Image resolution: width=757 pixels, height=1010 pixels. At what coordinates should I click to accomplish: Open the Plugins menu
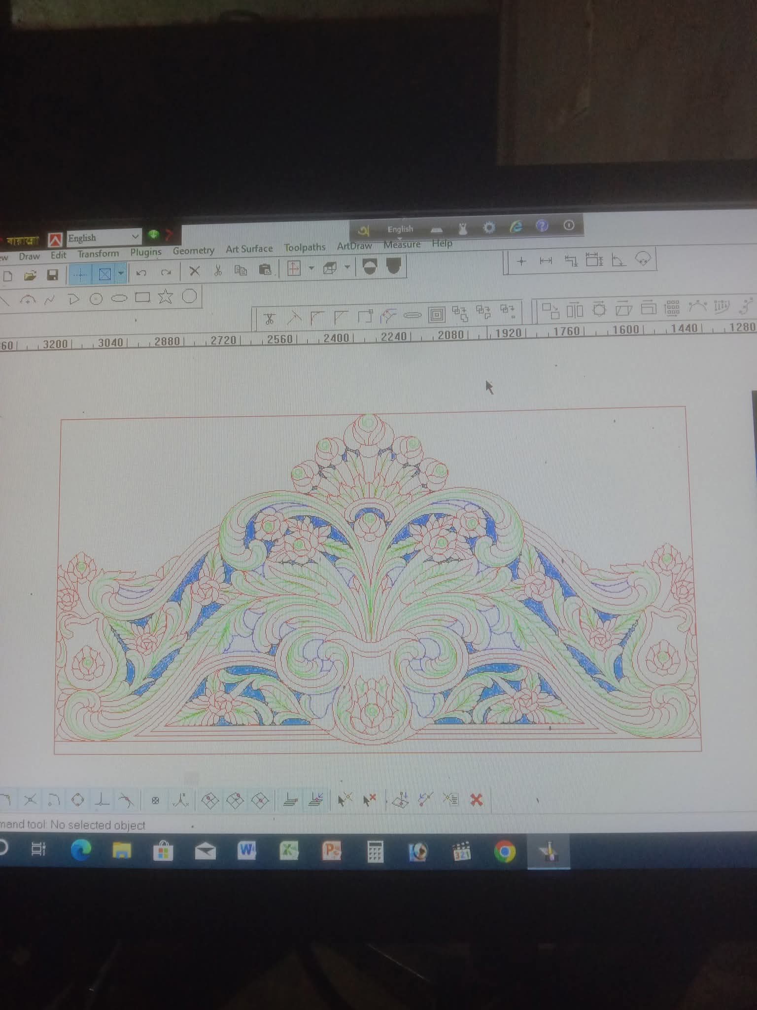coord(146,252)
